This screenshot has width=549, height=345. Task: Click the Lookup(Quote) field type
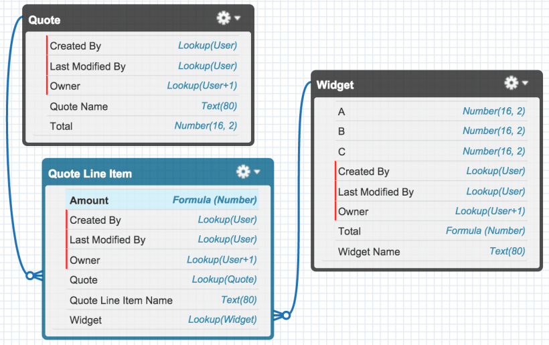pyautogui.click(x=224, y=279)
